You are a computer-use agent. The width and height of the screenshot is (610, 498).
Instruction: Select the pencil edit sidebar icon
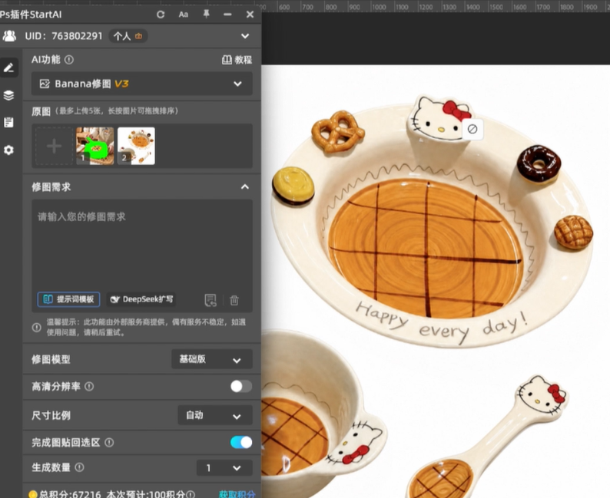tap(8, 68)
